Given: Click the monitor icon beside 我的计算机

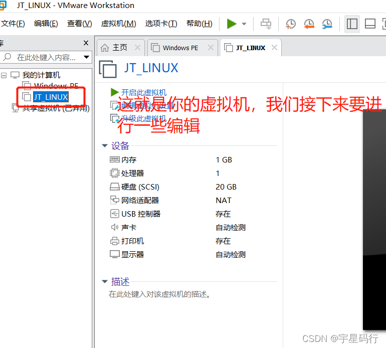Looking at the screenshot, I should point(15,75).
